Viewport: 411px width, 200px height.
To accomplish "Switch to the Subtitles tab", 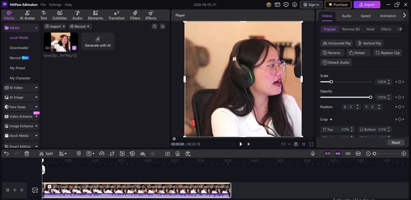I will coord(60,15).
